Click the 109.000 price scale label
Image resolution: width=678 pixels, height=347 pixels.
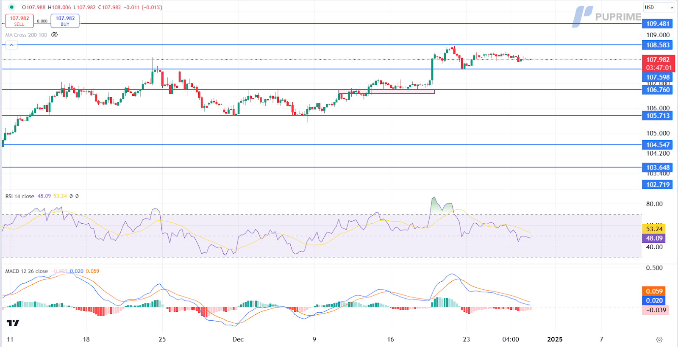point(658,35)
